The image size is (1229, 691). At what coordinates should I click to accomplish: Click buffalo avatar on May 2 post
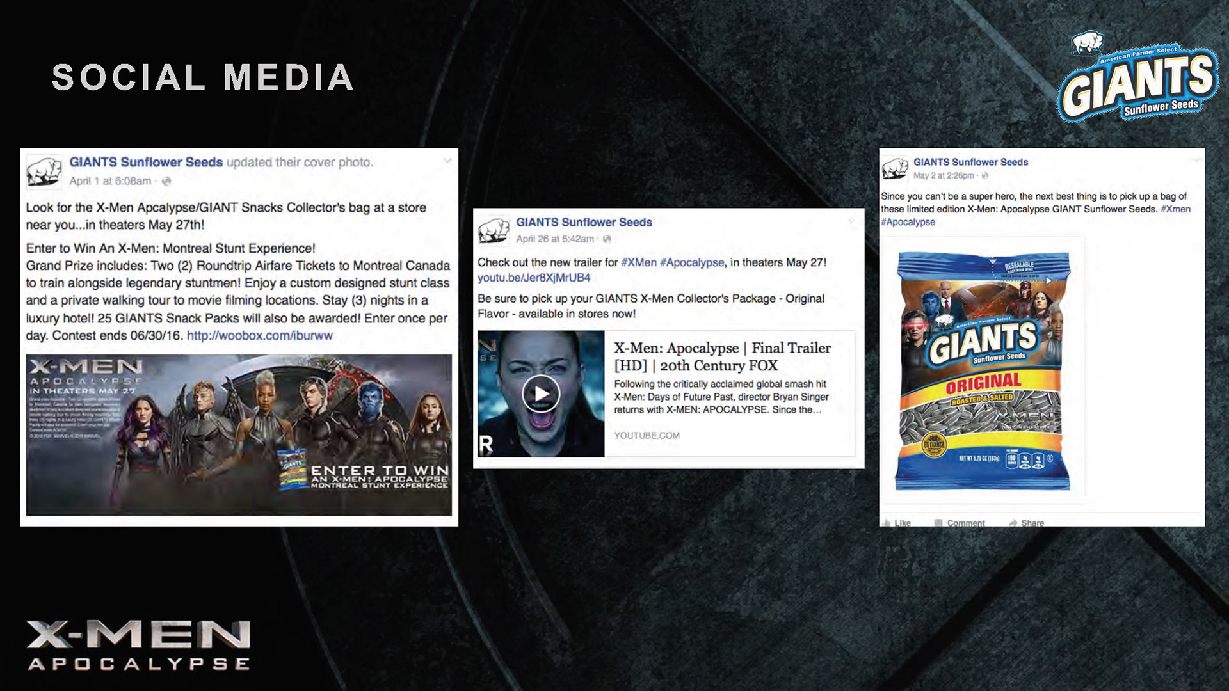(895, 169)
